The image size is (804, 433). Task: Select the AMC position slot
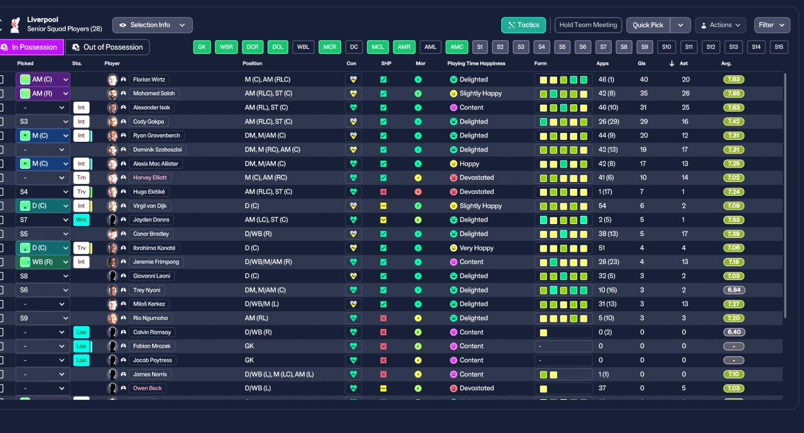457,47
